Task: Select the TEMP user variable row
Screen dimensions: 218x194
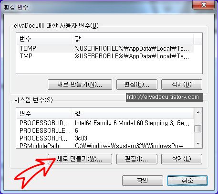Action: click(x=105, y=49)
